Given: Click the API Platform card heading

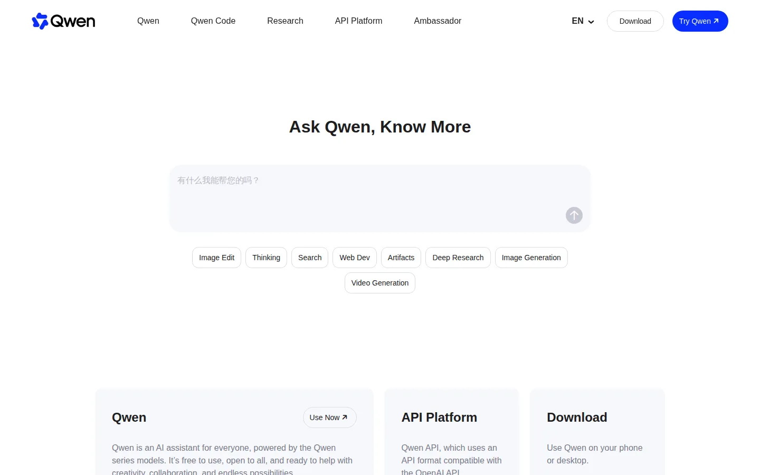Looking at the screenshot, I should (x=439, y=417).
